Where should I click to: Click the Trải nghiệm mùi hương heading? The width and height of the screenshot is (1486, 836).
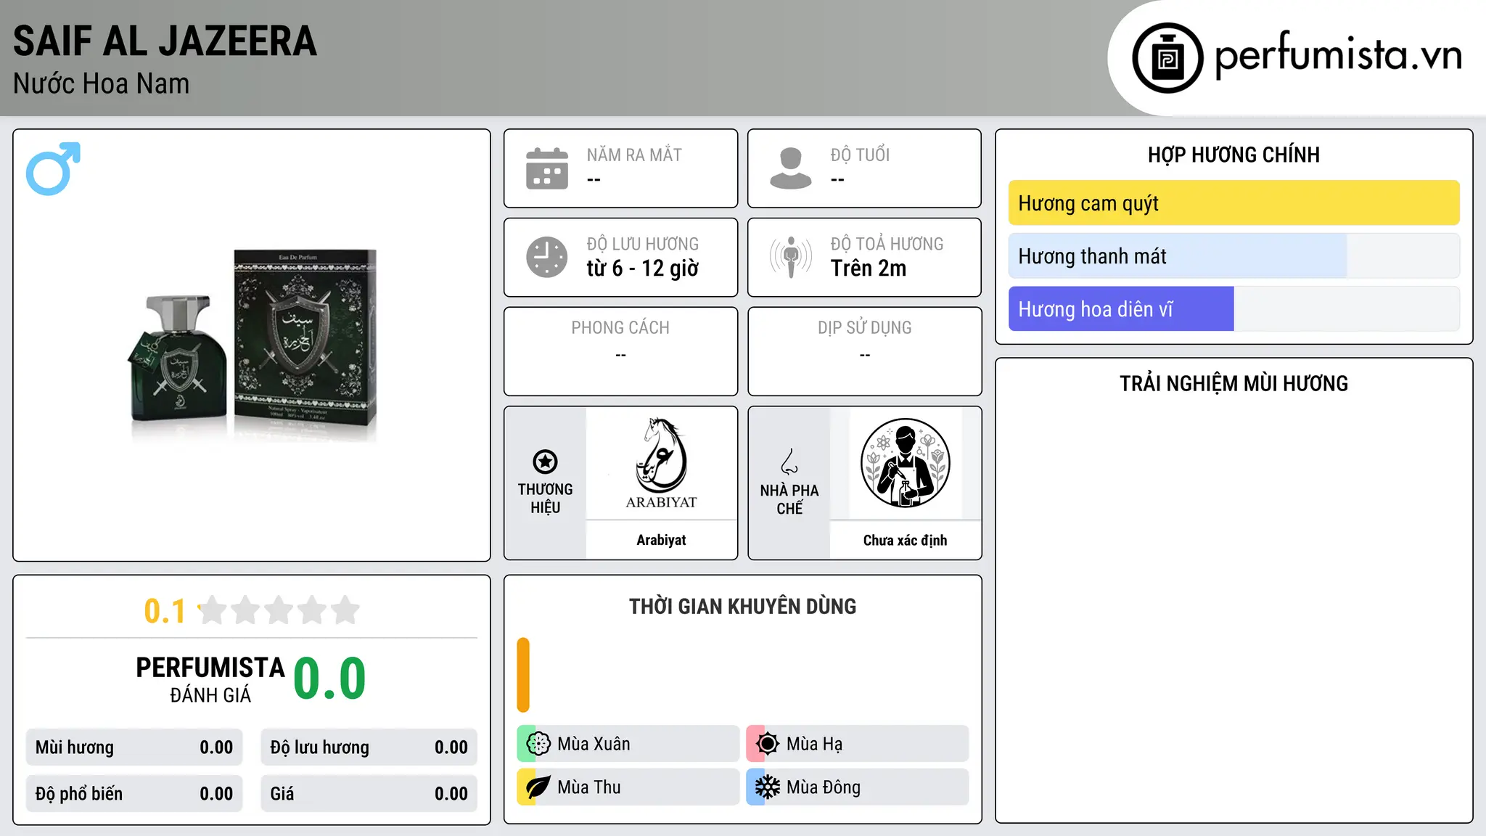pos(1233,383)
